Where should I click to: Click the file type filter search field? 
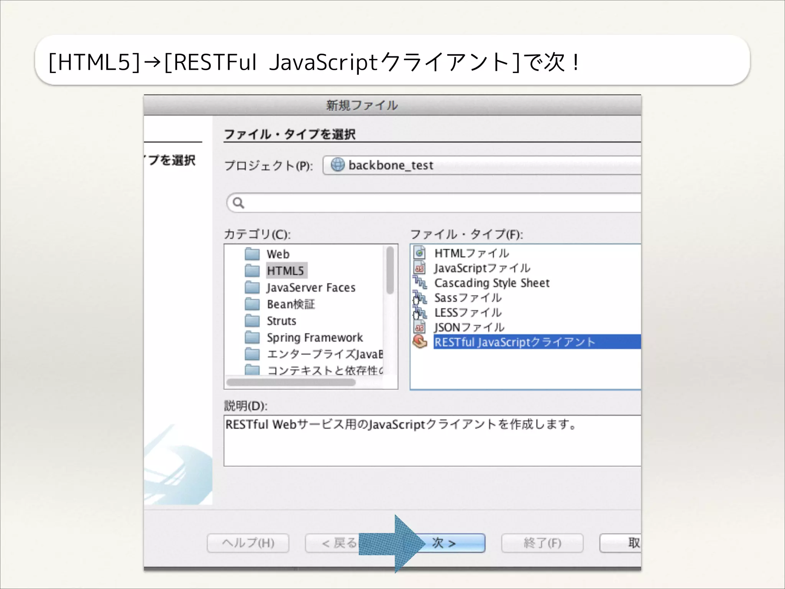click(x=434, y=203)
